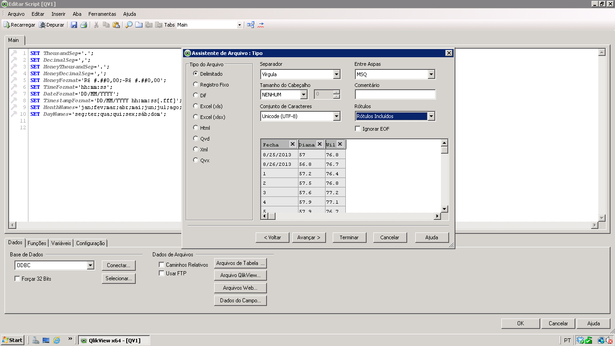Click the Copy icon in the toolbar

coord(106,25)
